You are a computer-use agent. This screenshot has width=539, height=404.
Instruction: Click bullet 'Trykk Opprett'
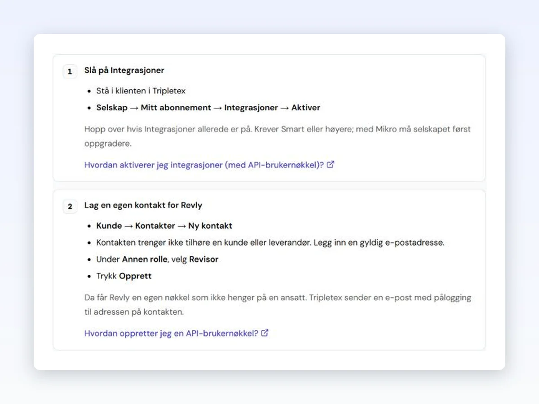click(x=124, y=276)
